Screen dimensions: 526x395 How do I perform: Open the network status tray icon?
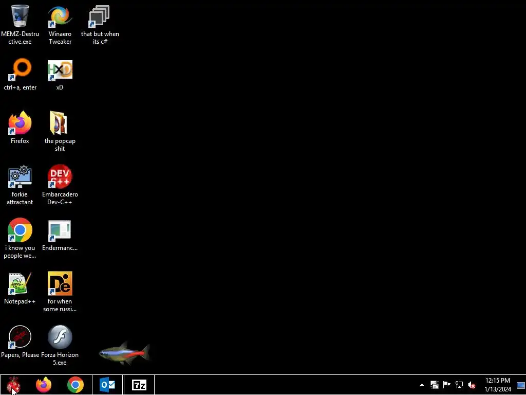coord(459,385)
